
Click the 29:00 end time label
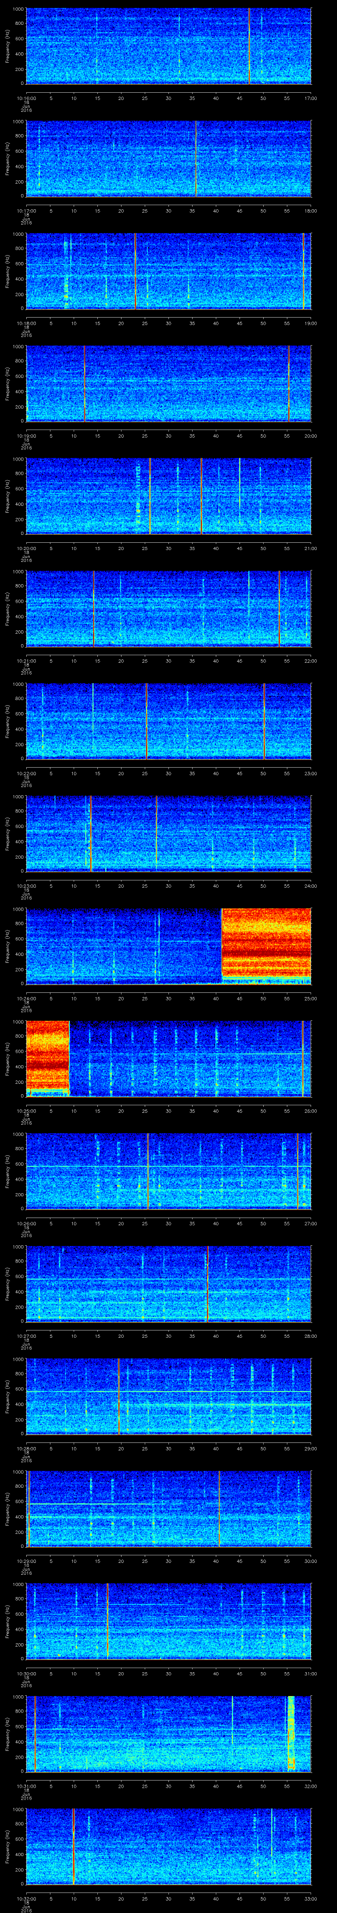coord(310,1449)
